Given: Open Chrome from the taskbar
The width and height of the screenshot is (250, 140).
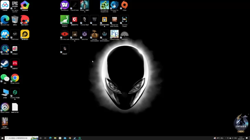Looking at the screenshot, I should pos(70,138).
